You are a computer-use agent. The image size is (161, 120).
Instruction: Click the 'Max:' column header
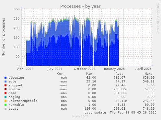(x=148, y=74)
